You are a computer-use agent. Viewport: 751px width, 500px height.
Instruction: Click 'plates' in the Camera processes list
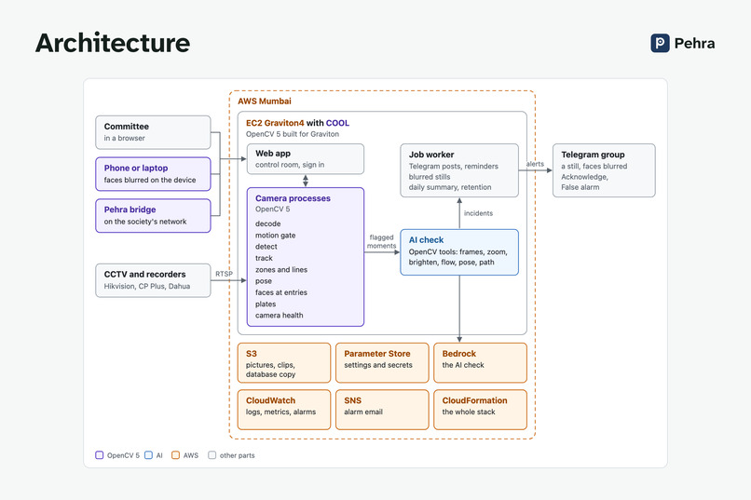click(x=266, y=304)
